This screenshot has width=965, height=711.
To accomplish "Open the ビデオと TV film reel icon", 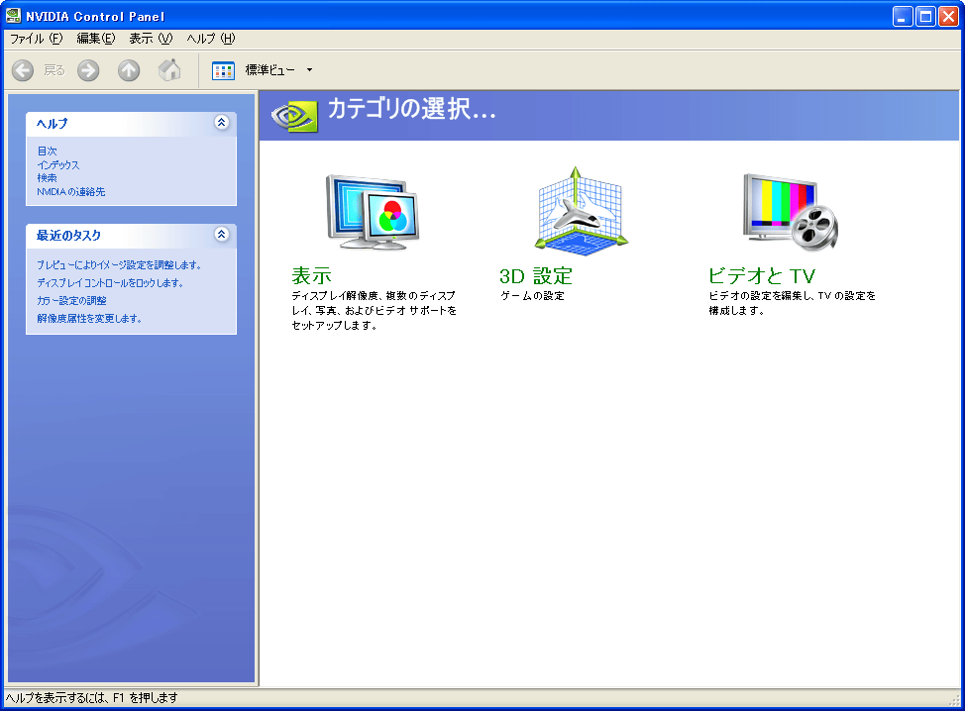I will click(x=791, y=212).
